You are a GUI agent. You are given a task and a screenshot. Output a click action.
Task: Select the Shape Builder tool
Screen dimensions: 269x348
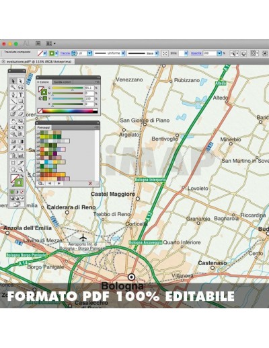[13, 134]
